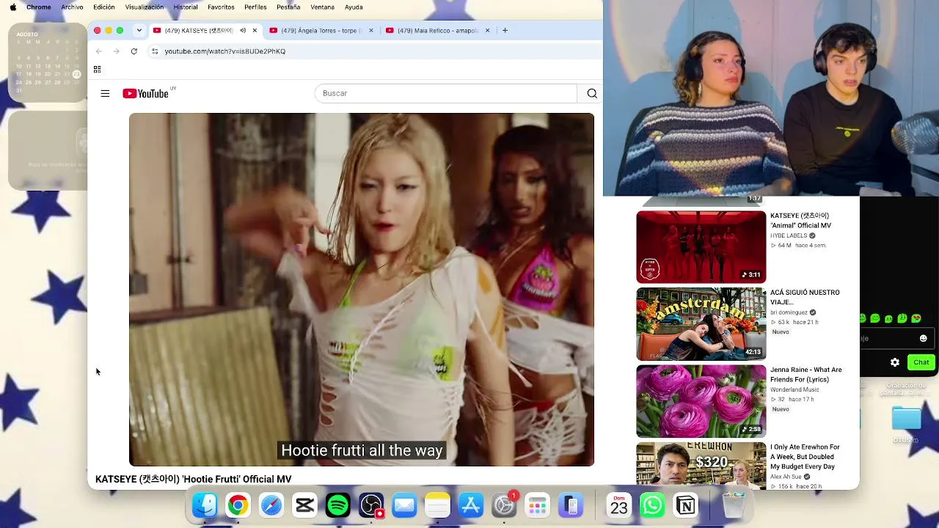Open Google Chrome in the Dock
This screenshot has width=939, height=528.
(238, 505)
